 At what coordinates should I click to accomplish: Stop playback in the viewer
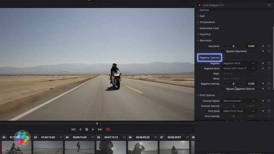tap(86, 129)
